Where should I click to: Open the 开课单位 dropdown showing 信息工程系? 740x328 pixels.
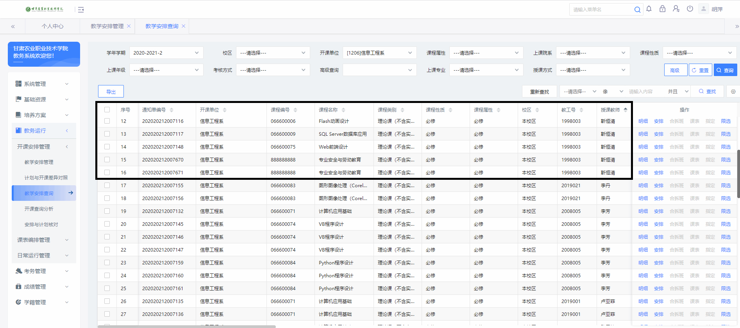coord(379,53)
